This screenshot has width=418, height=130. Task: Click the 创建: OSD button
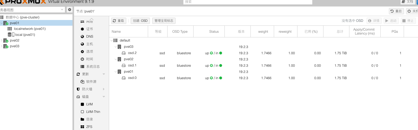140,21
